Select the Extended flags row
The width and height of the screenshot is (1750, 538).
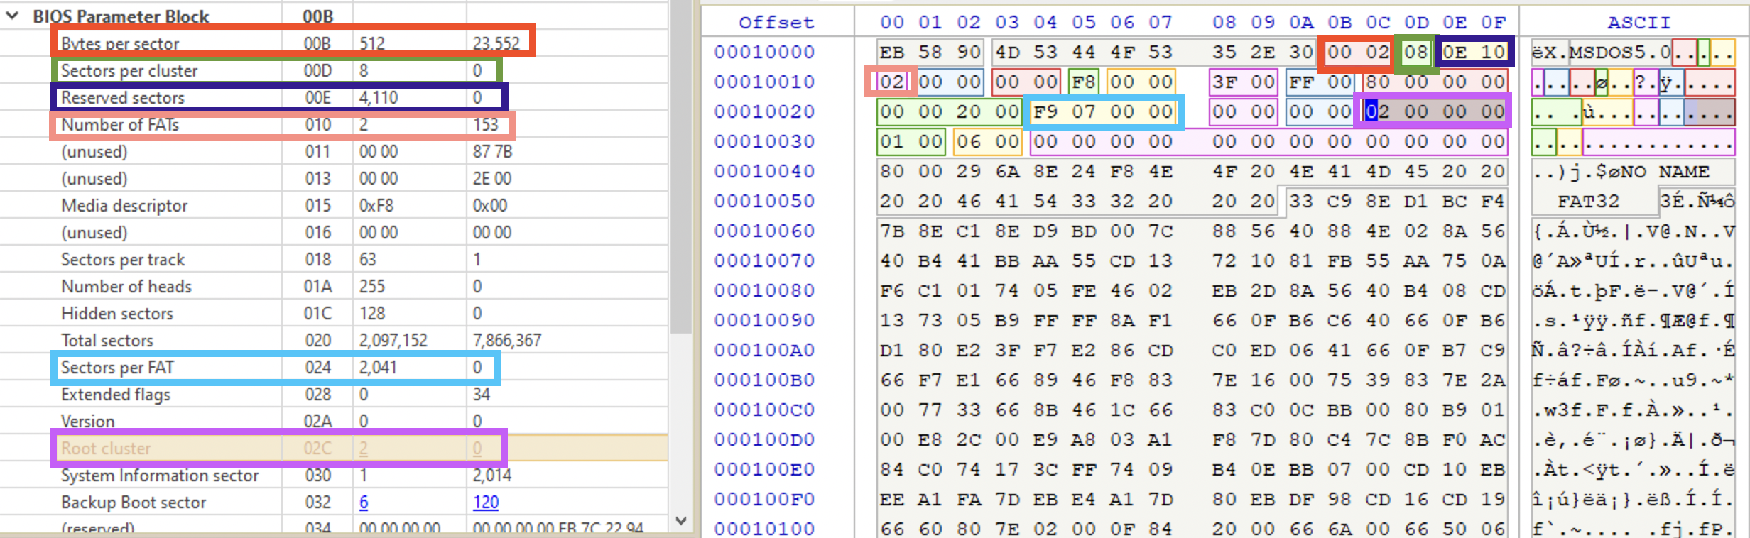(334, 394)
